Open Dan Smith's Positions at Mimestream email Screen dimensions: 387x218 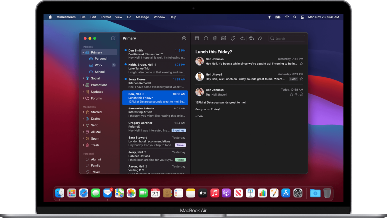coord(155,54)
